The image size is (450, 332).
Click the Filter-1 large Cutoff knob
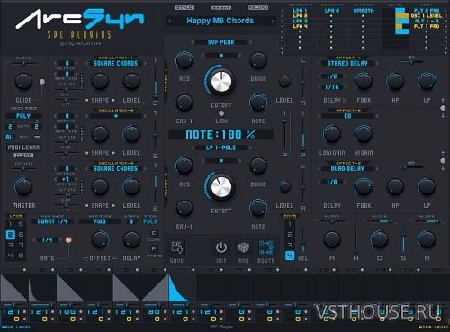(x=221, y=82)
